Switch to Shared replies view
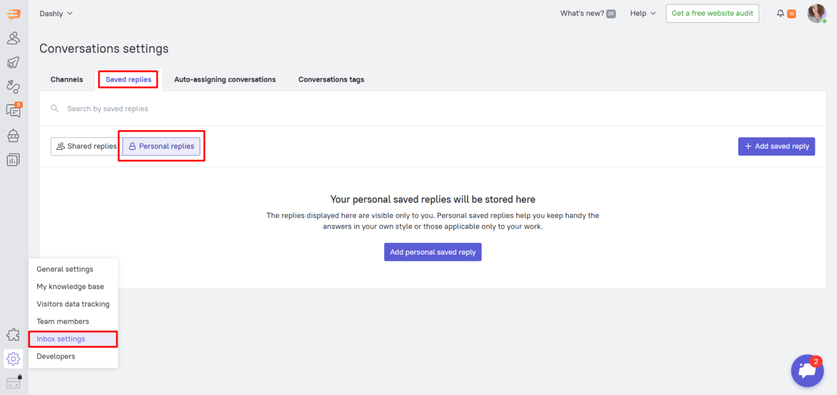Screen dimensions: 837x395 tap(85, 146)
